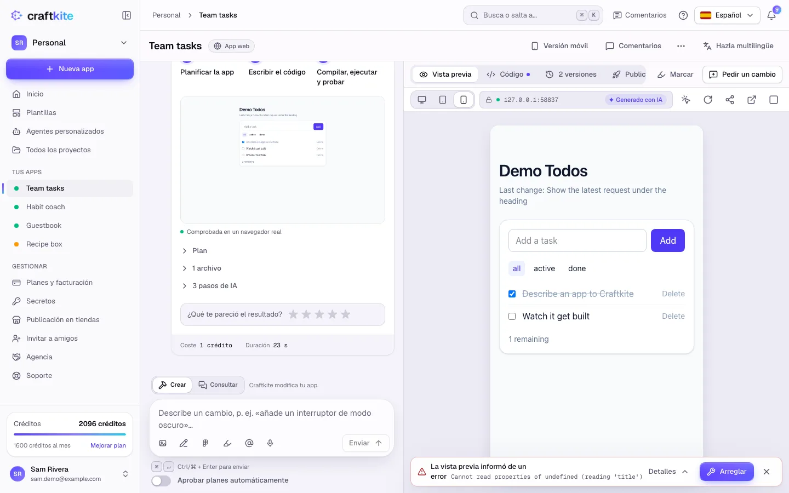Focus the 'Add a task' input field
The image size is (789, 493).
tap(578, 240)
